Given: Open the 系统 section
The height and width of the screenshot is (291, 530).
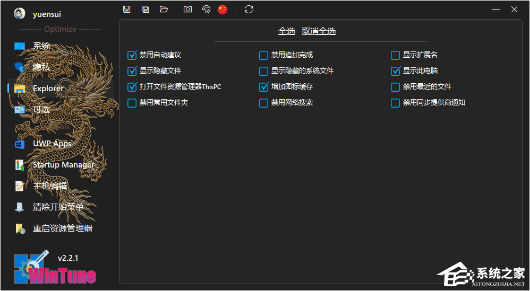Looking at the screenshot, I should coord(41,46).
